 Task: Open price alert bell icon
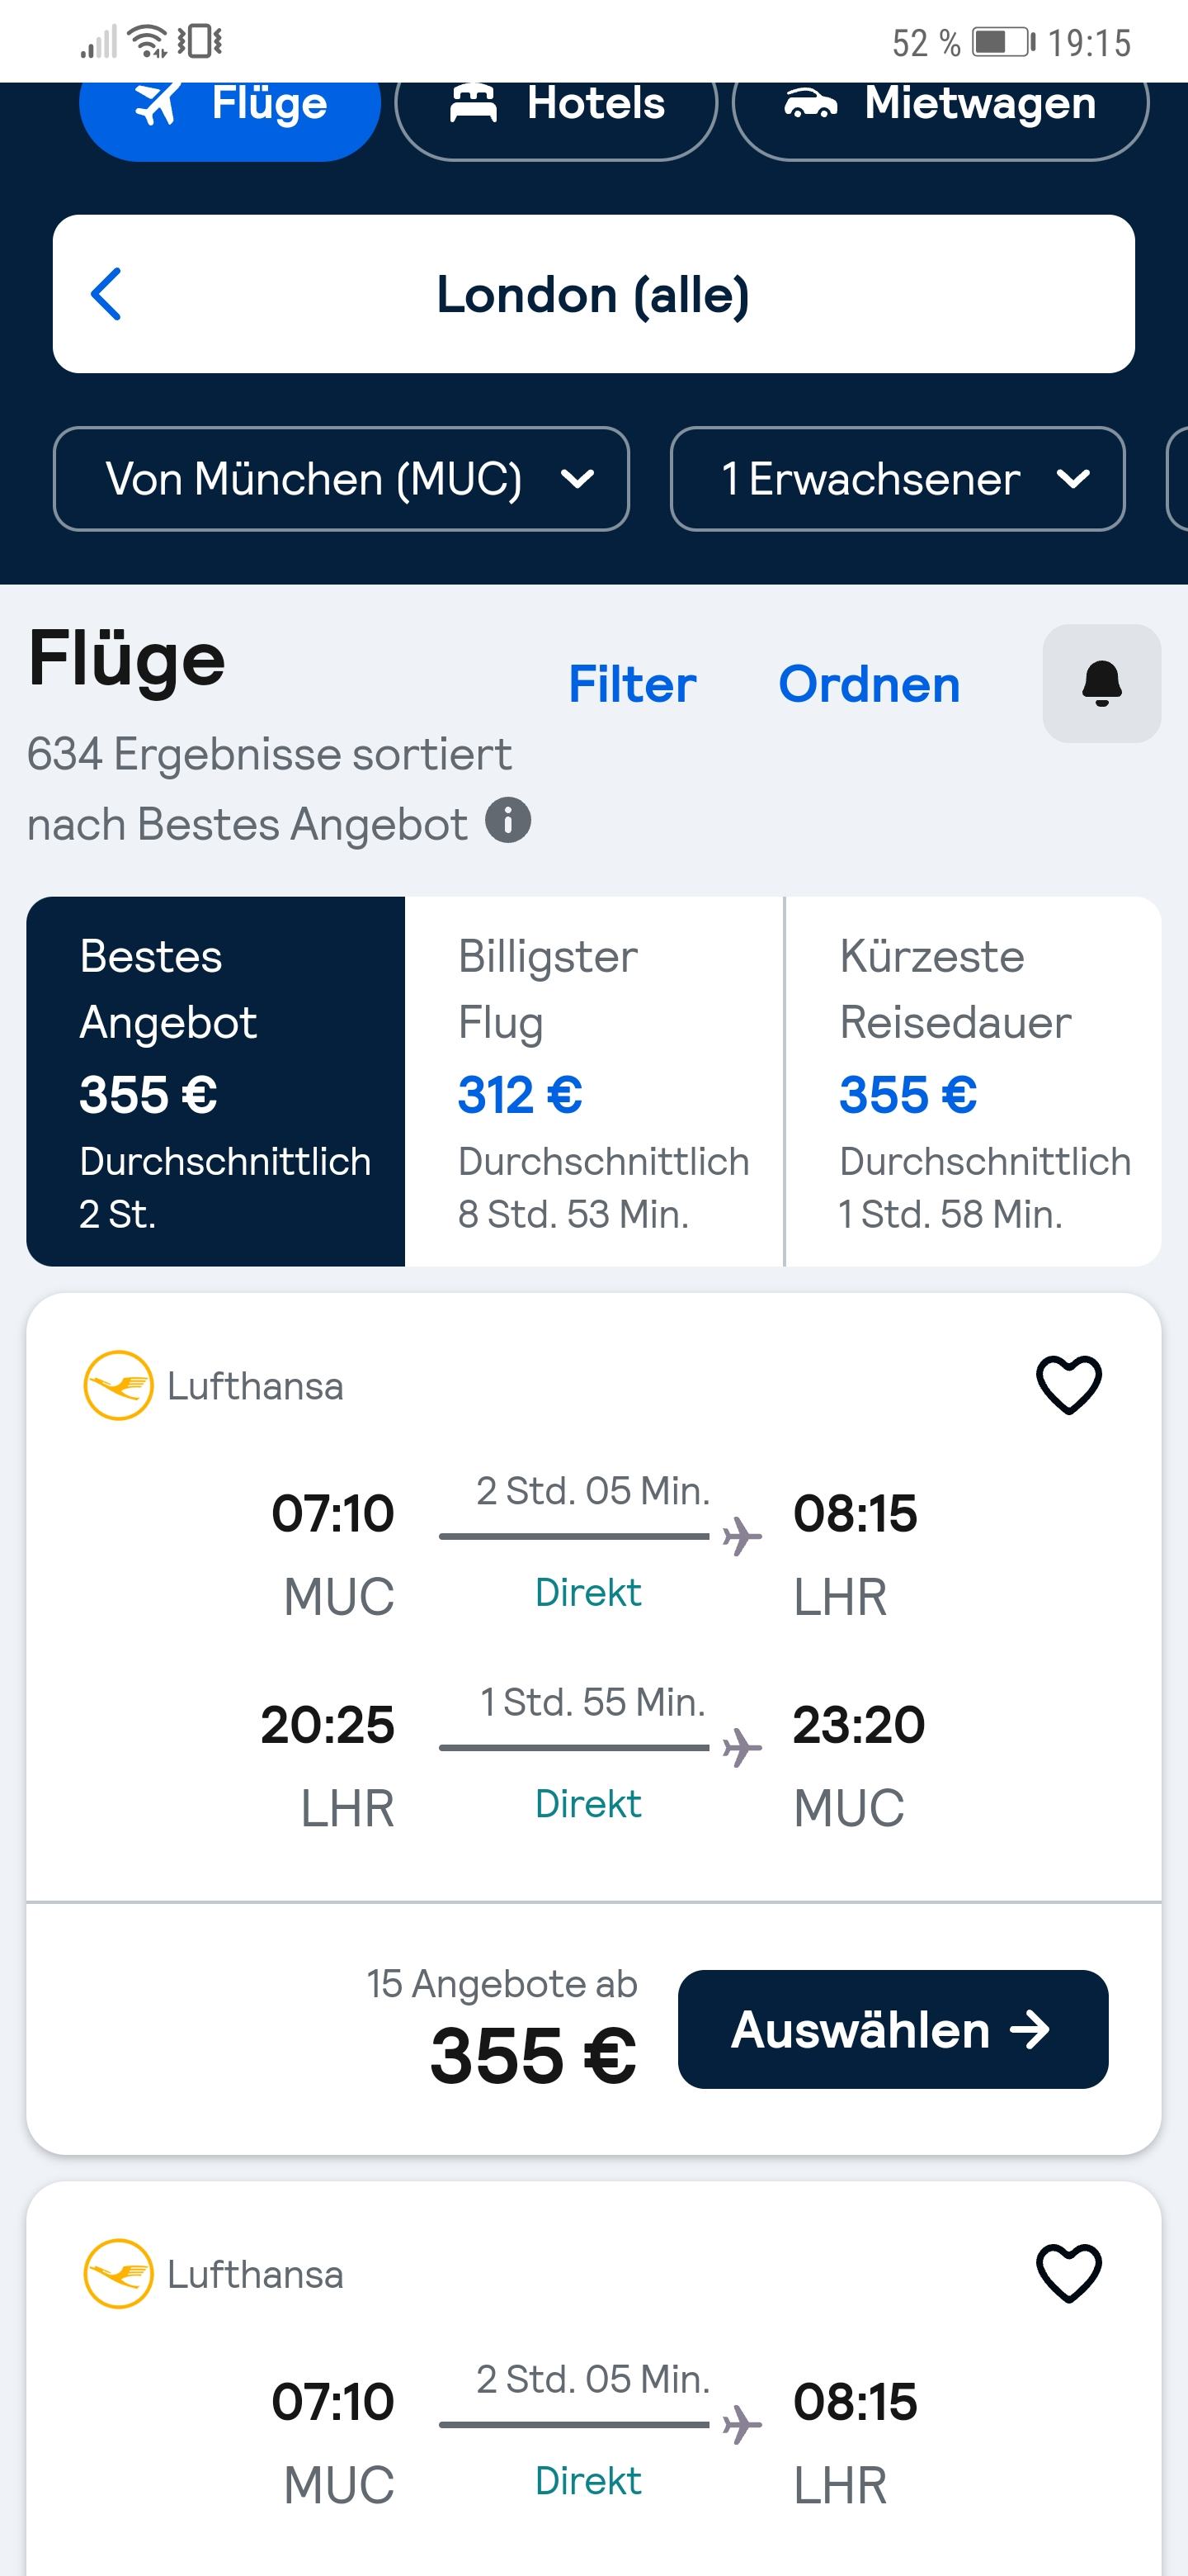[x=1101, y=684]
